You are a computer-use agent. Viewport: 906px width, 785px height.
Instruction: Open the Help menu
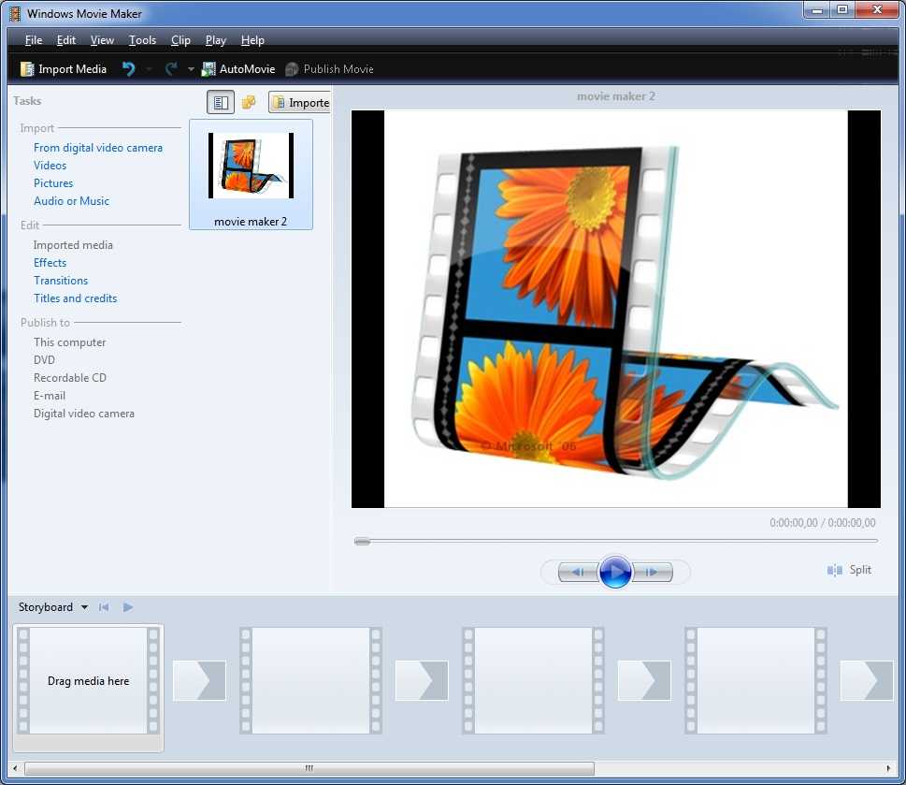[252, 40]
